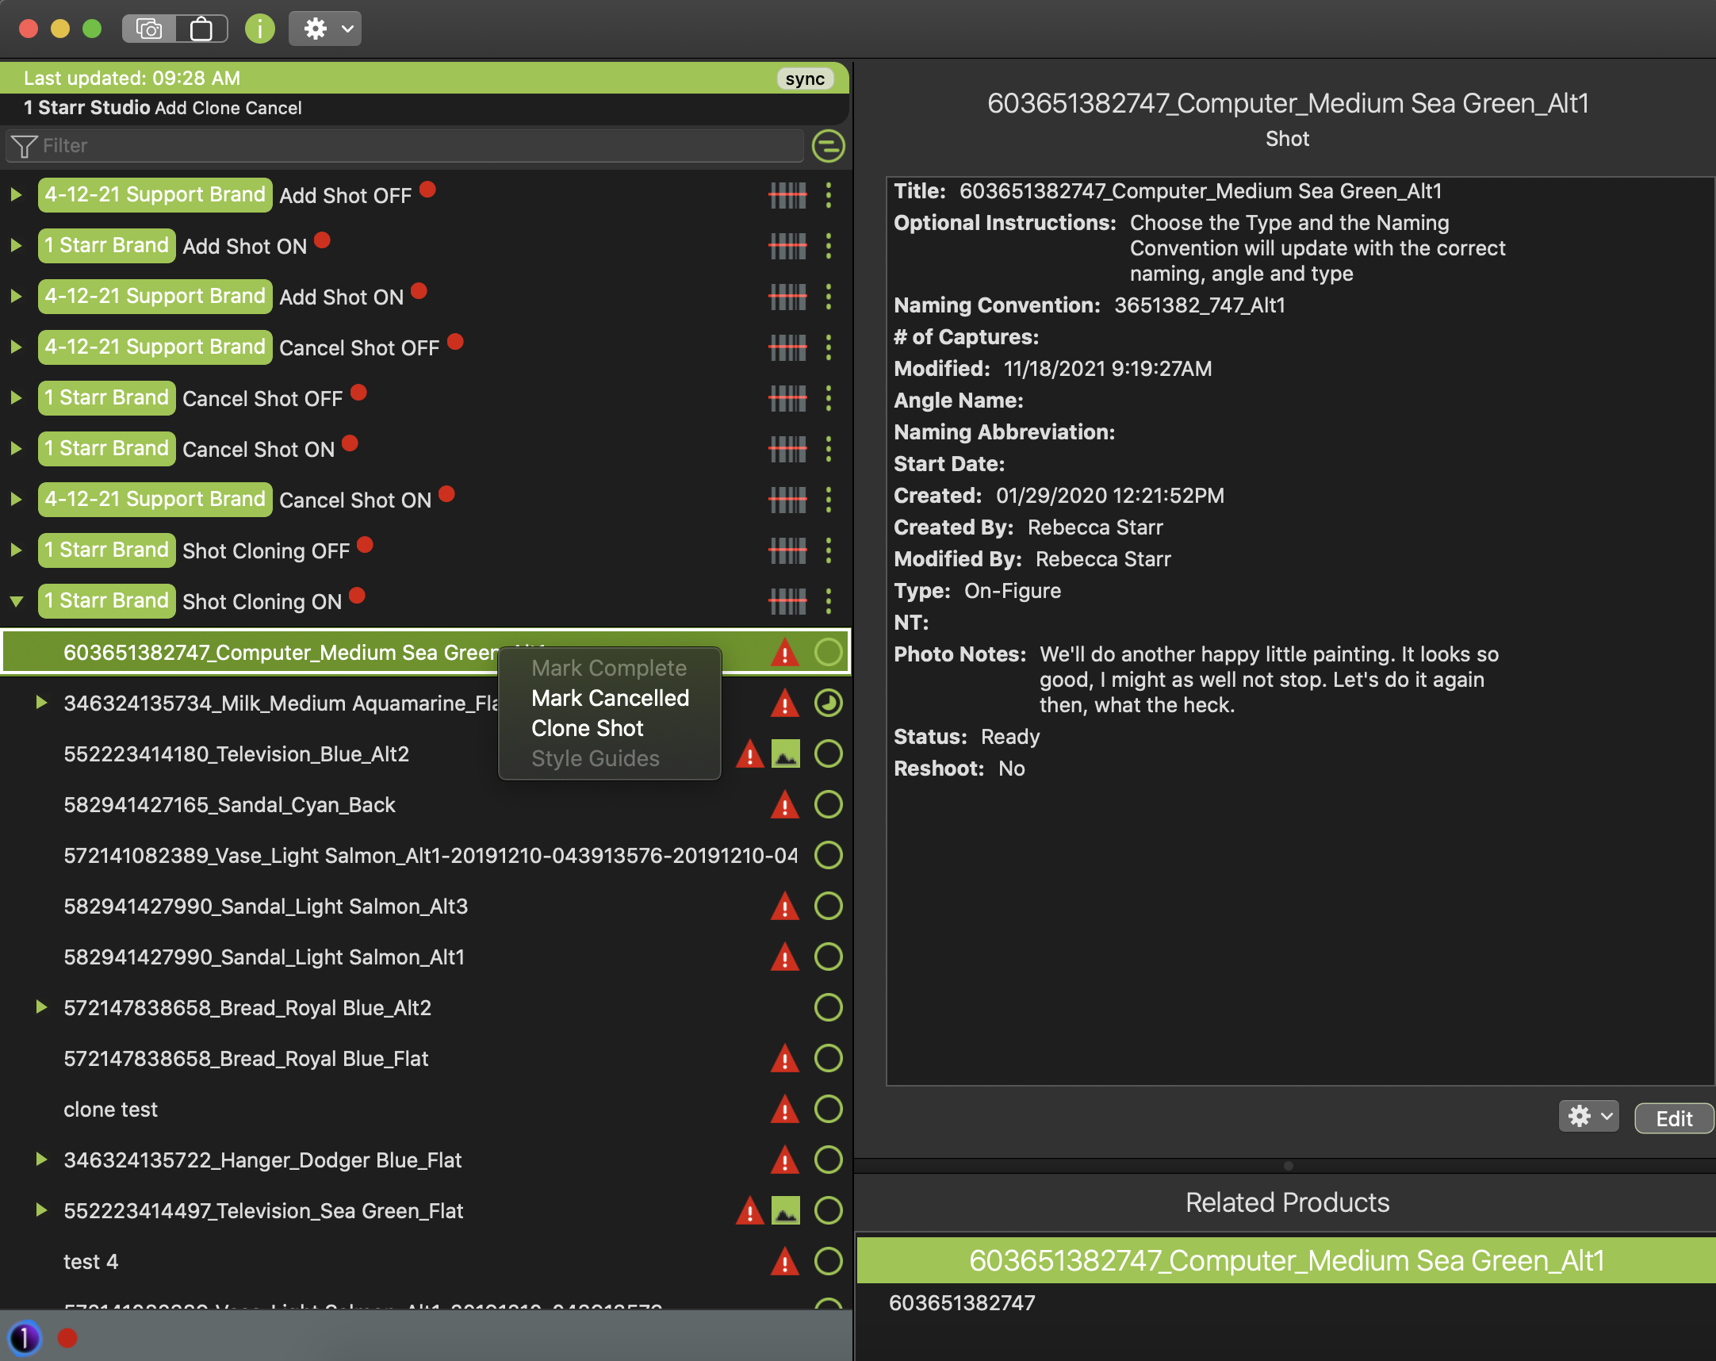
Task: Select Mark Cancelled in context menu
Action: (610, 698)
